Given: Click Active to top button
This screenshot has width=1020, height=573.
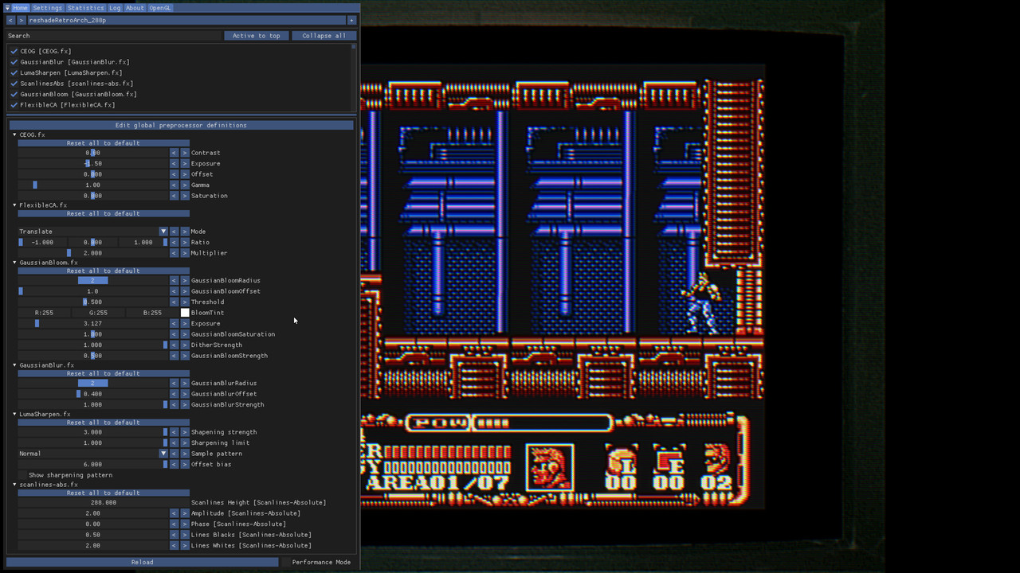Looking at the screenshot, I should pyautogui.click(x=256, y=36).
